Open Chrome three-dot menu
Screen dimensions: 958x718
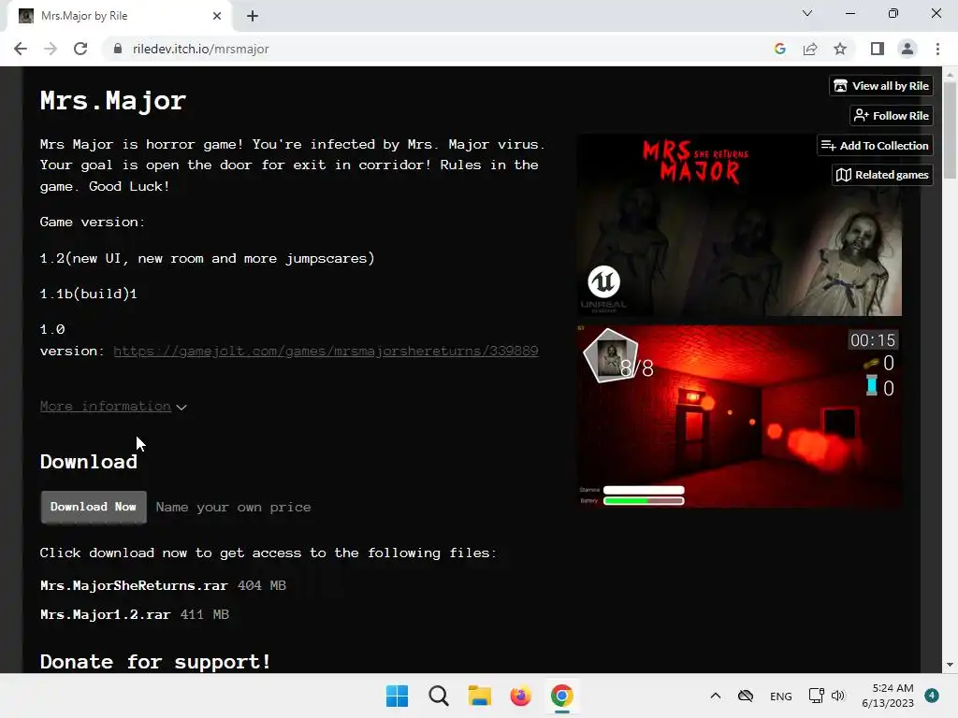point(937,49)
